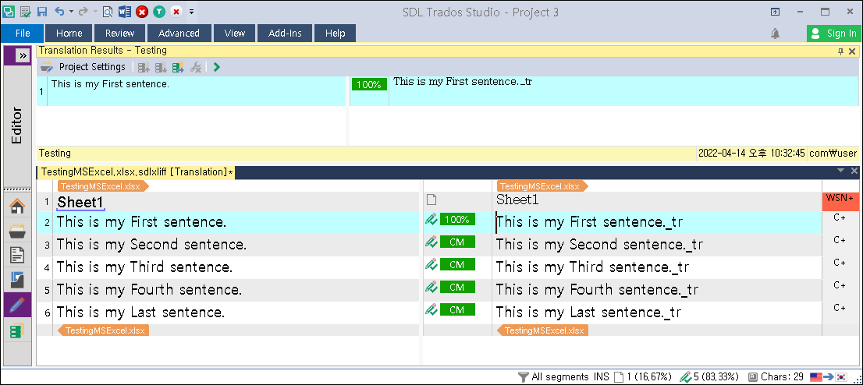Toggle ribbon display options icon
The image size is (863, 385).
click(775, 12)
